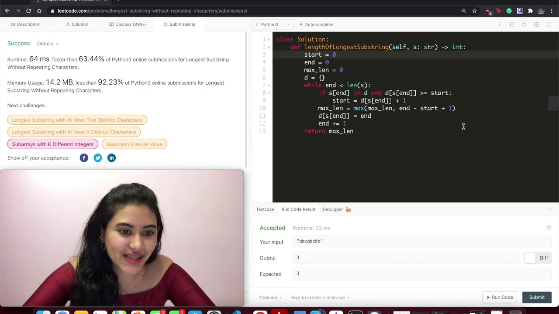Screen dimensions: 559x314
Task: Fold code at line 1 arrow
Action: click(x=269, y=40)
